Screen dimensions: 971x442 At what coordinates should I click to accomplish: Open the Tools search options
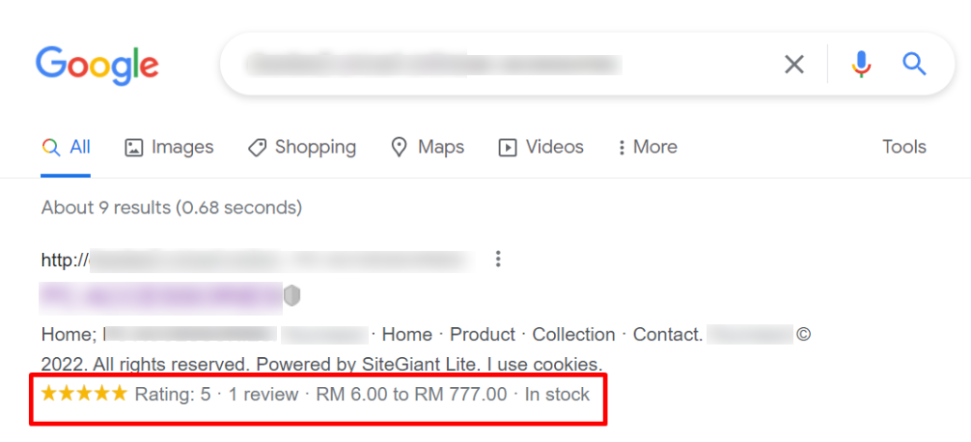coord(904,148)
